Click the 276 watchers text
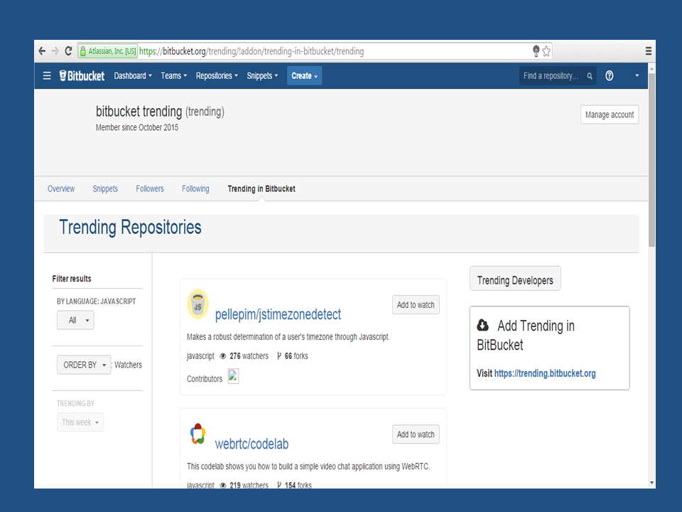 click(249, 356)
